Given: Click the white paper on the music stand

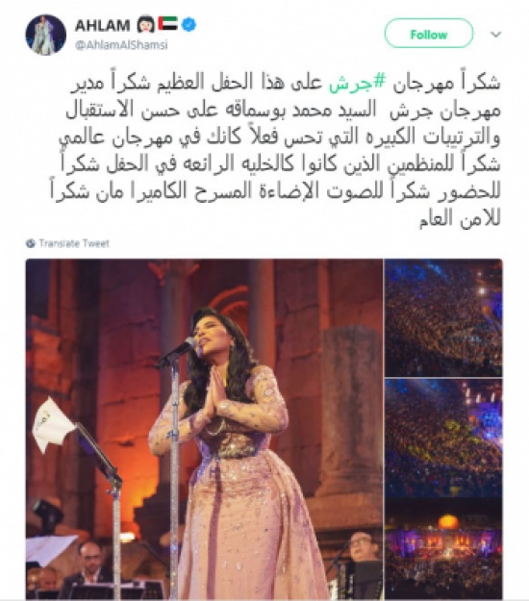Looking at the screenshot, I should [53, 425].
